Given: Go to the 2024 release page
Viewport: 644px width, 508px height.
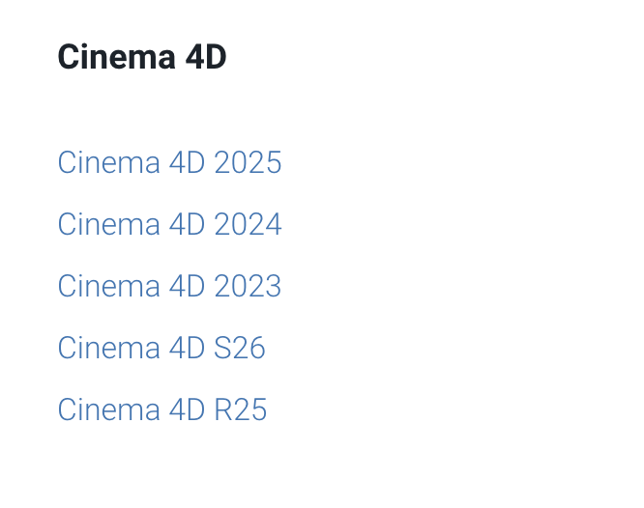Looking at the screenshot, I should (169, 224).
